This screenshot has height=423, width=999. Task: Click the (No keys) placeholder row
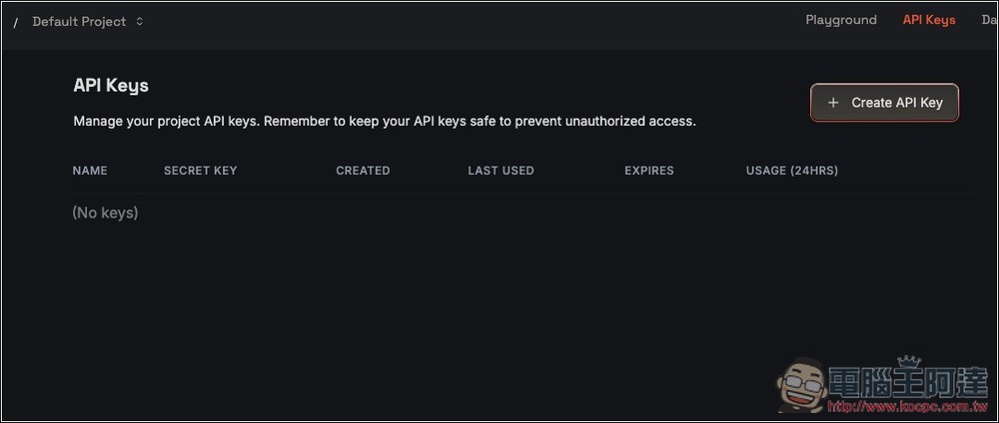(x=105, y=212)
